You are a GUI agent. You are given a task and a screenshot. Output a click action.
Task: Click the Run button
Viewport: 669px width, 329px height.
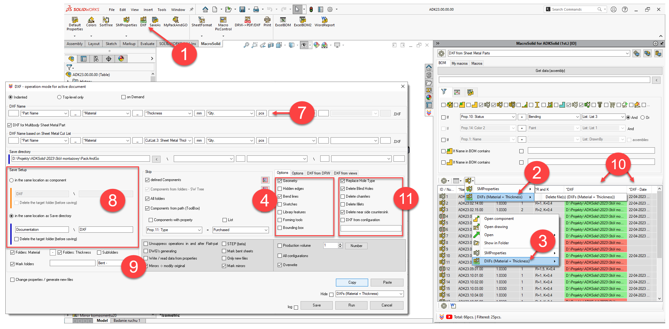click(352, 305)
